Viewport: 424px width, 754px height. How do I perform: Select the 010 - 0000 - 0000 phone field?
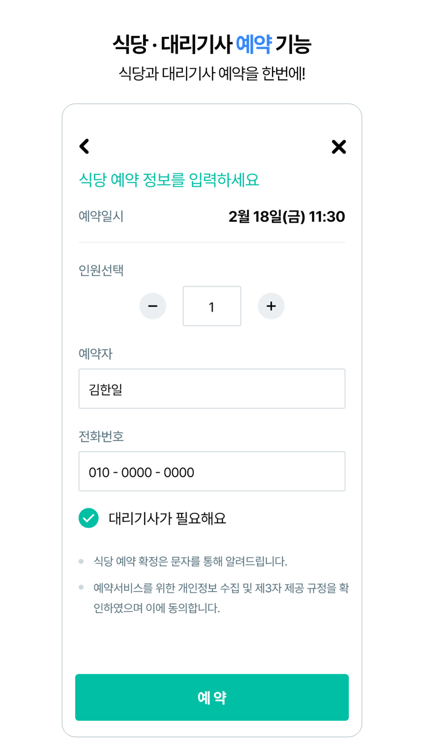coord(212,471)
